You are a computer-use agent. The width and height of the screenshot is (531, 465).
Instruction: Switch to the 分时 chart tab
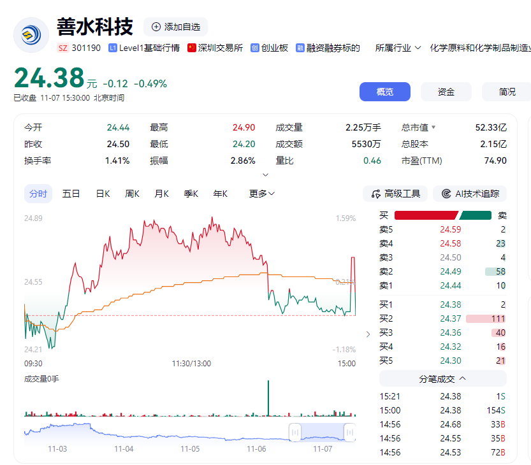pyautogui.click(x=38, y=194)
